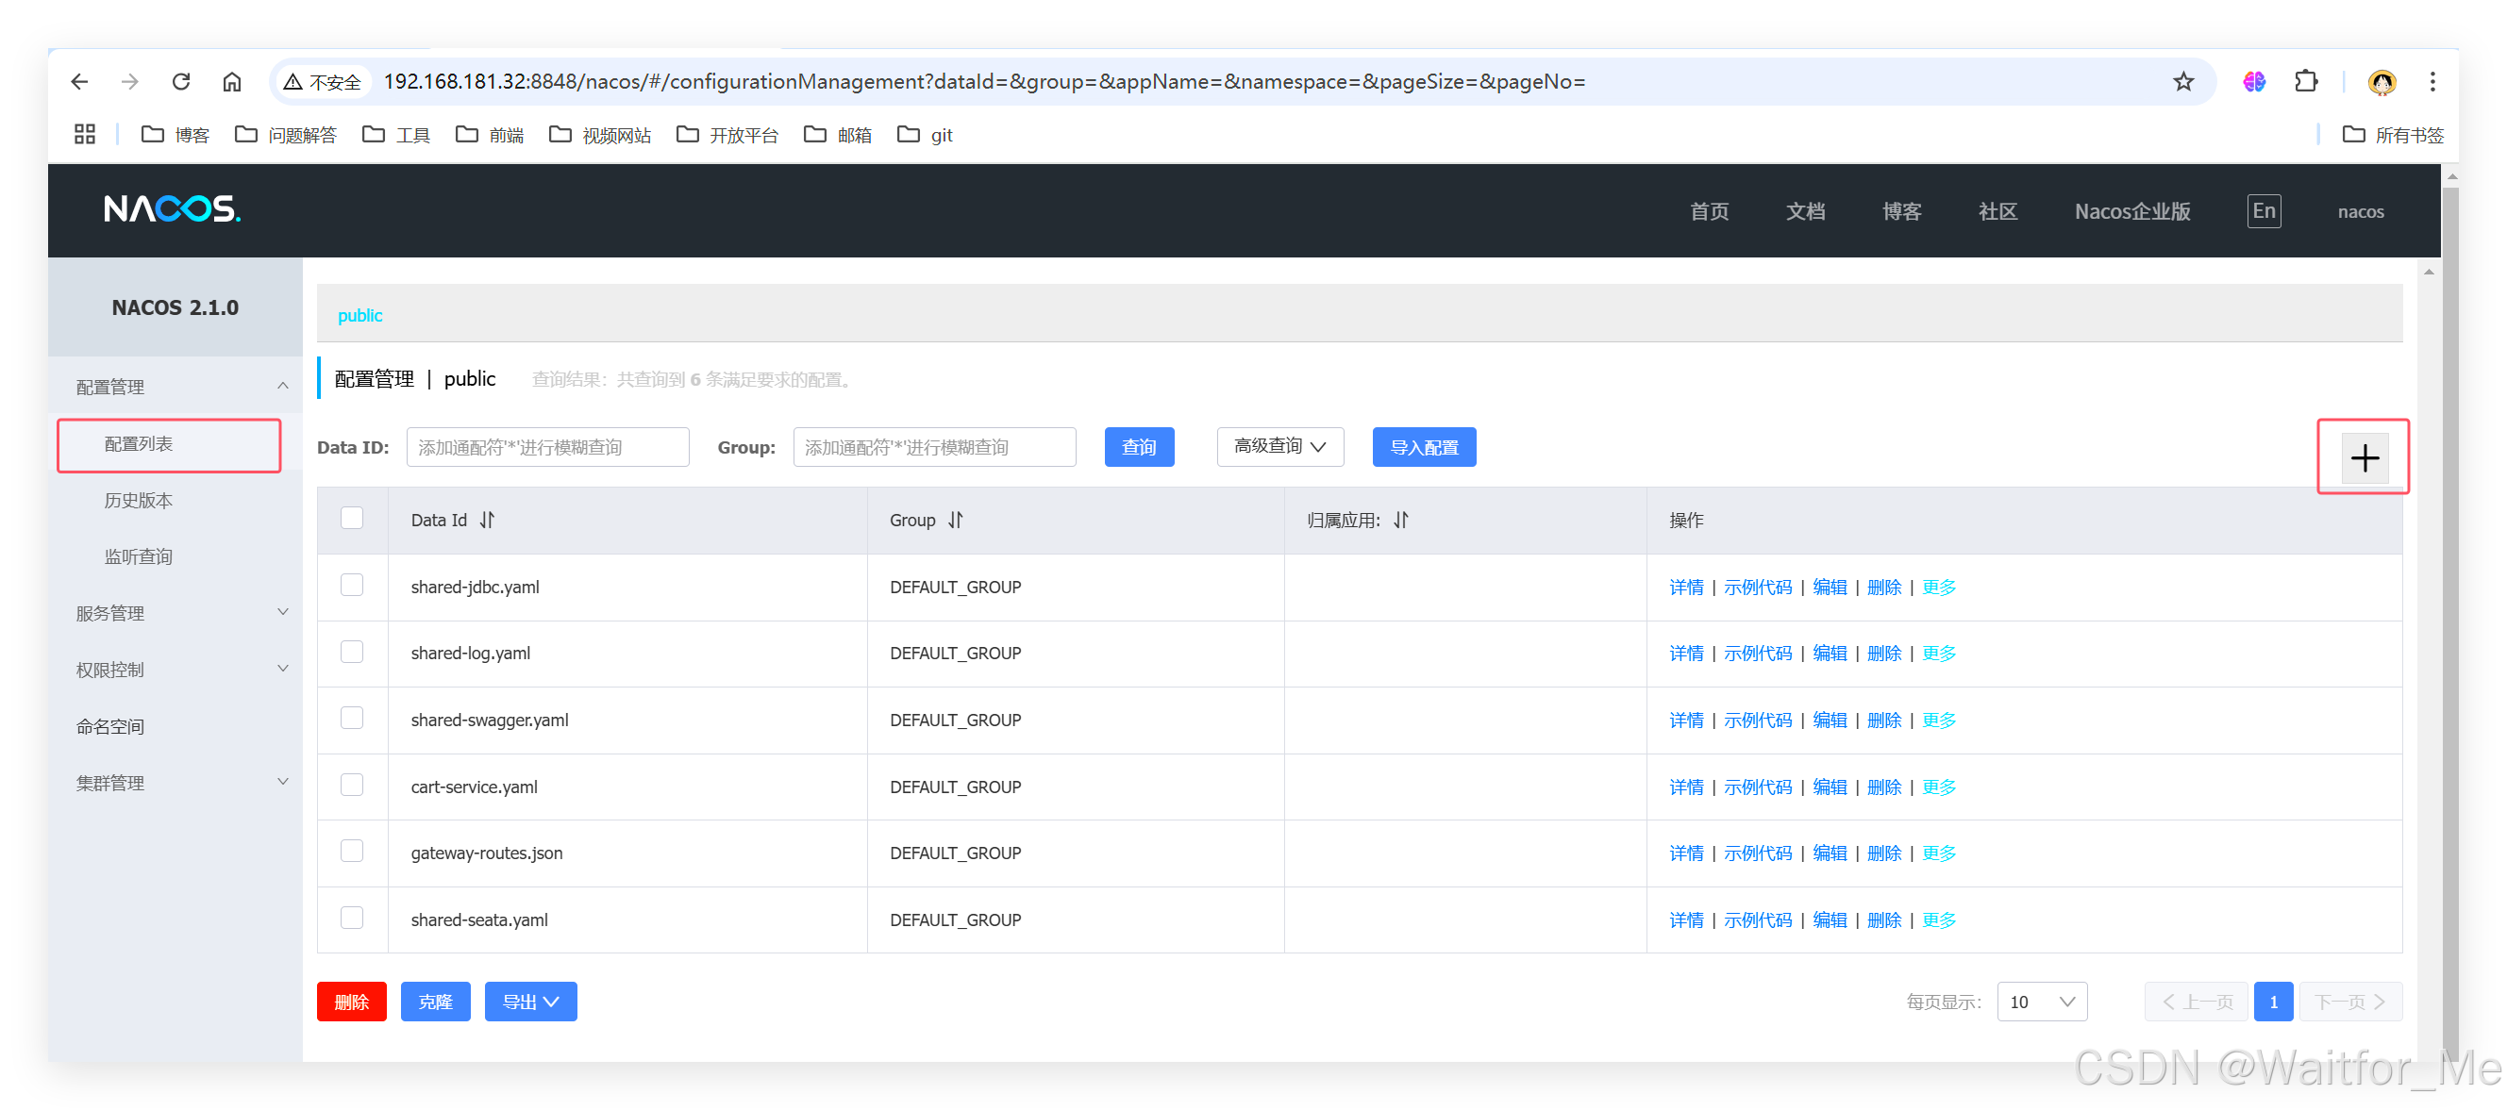Sort the Group column via arrow icon

956,520
